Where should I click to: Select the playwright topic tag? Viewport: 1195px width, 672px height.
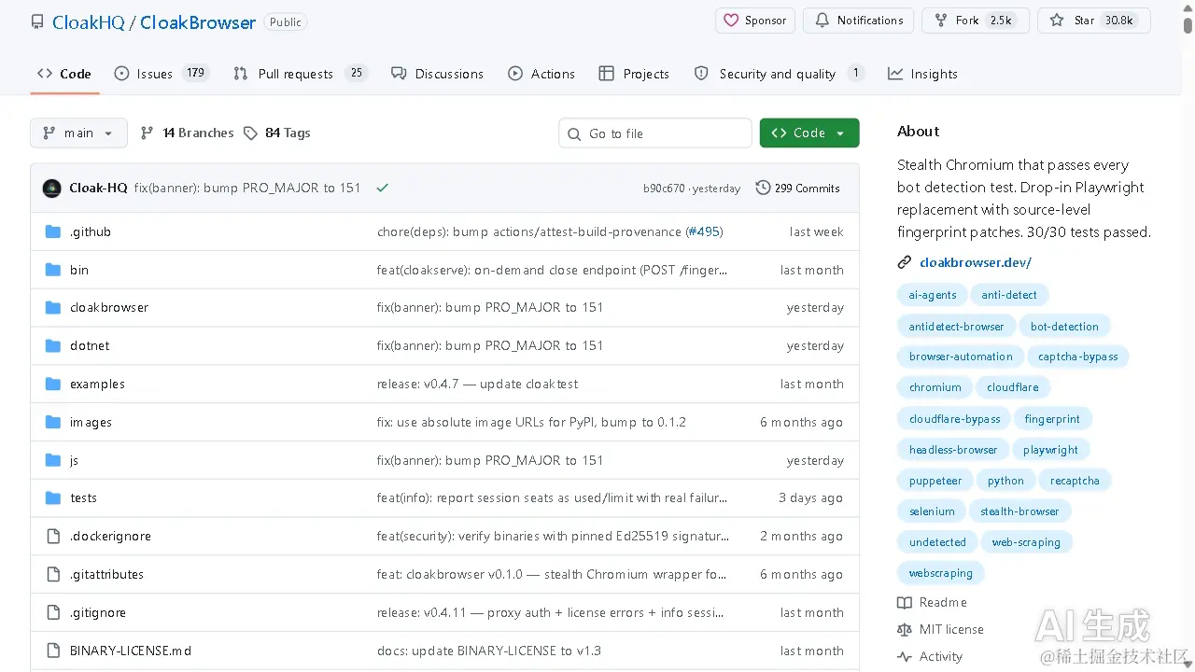pyautogui.click(x=1050, y=450)
